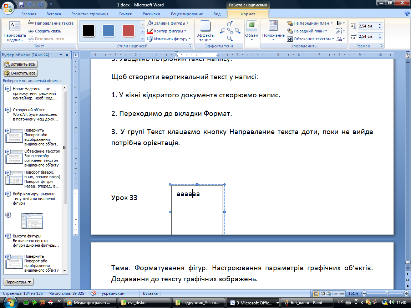The image size is (411, 308).
Task: Open Эффекты тени menu
Action: [205, 31]
